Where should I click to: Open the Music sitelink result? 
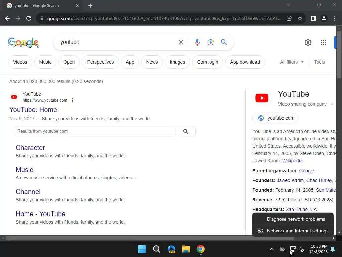24,170
